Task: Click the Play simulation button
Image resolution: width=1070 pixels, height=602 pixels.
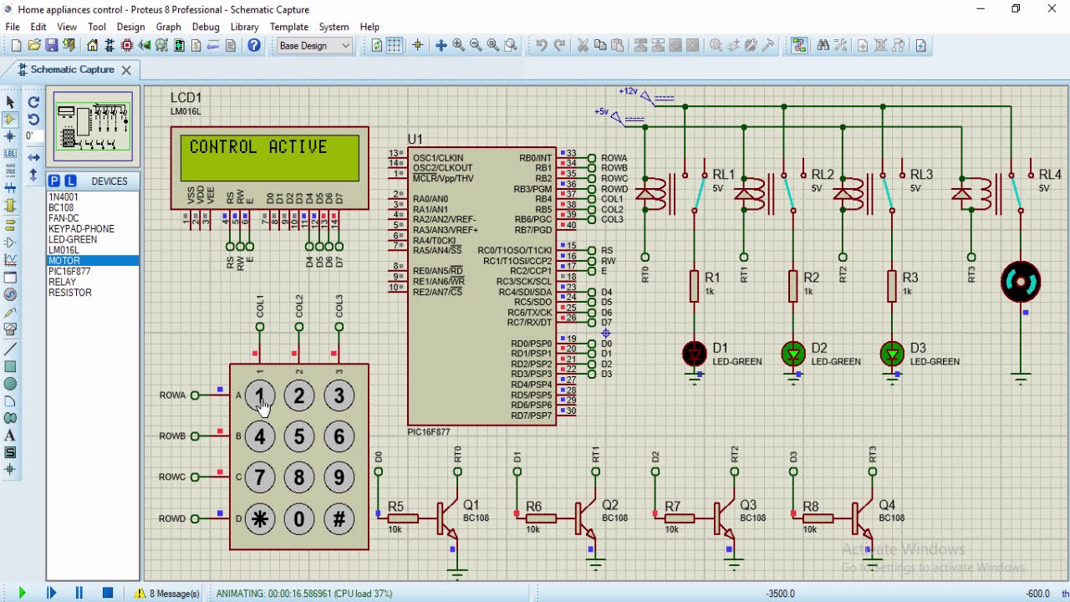Action: pos(22,593)
